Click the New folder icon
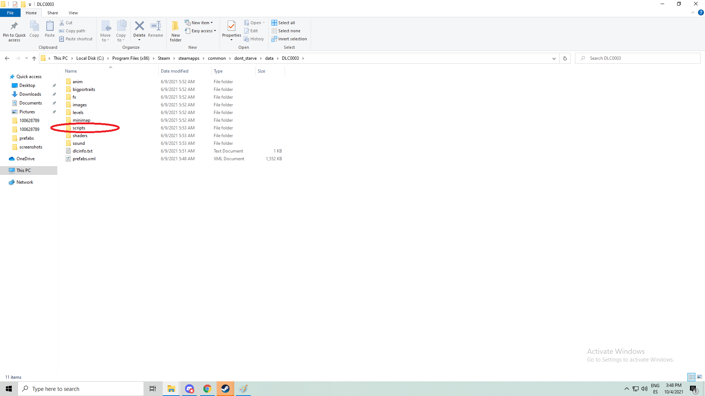This screenshot has height=396, width=705. click(x=176, y=26)
